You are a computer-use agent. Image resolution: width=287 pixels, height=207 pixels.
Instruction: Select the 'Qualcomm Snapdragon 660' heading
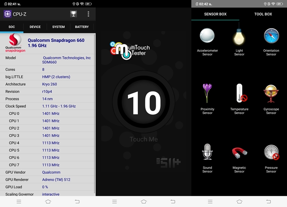click(x=56, y=40)
